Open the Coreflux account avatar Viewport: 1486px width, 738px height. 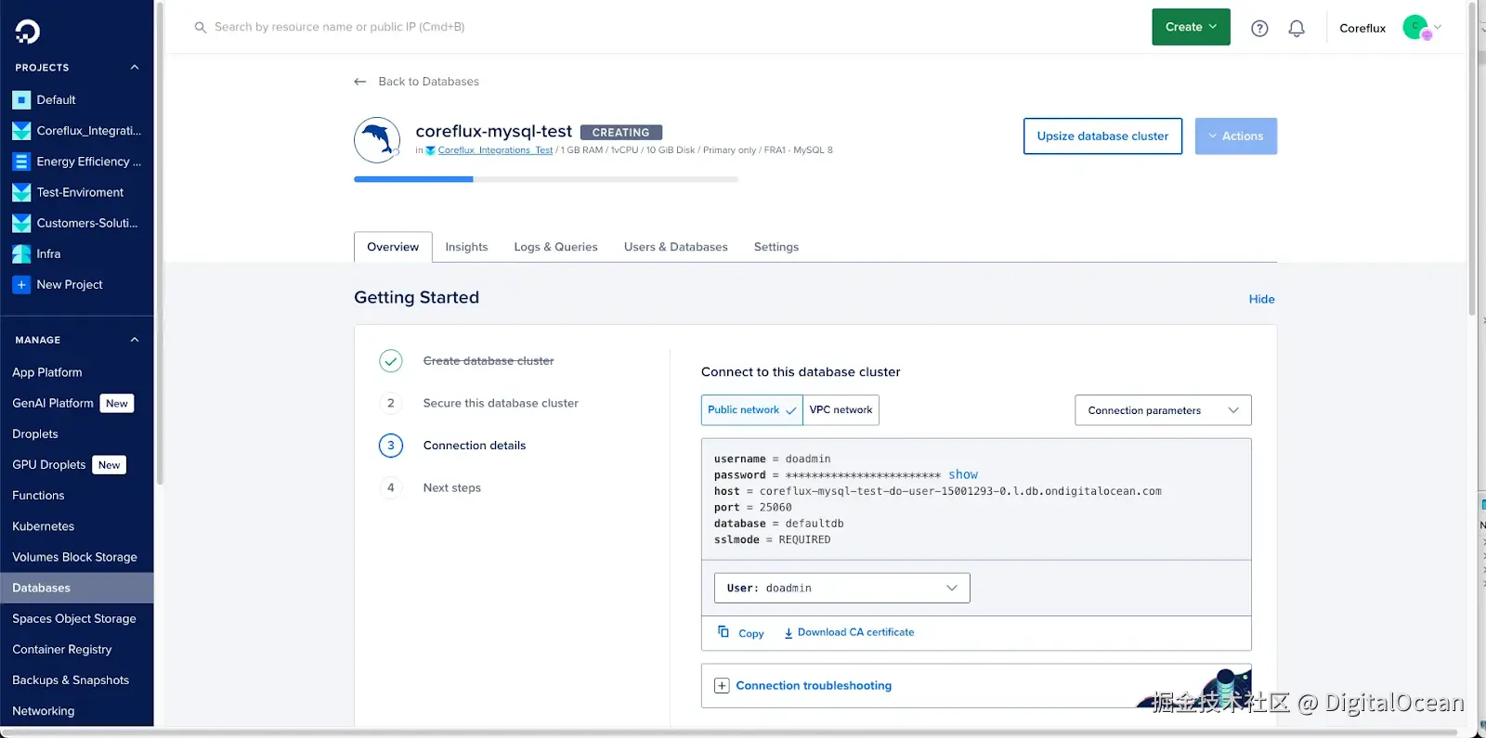[x=1416, y=28]
